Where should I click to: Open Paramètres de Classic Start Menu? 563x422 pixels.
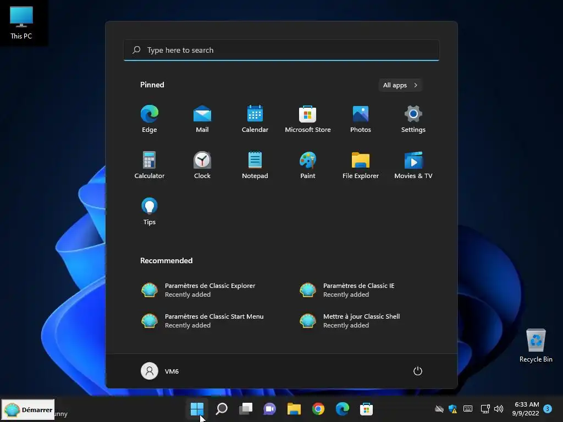click(202, 321)
